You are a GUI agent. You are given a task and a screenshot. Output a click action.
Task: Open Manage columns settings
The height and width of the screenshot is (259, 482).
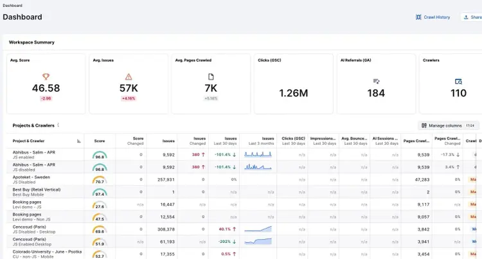(448, 125)
